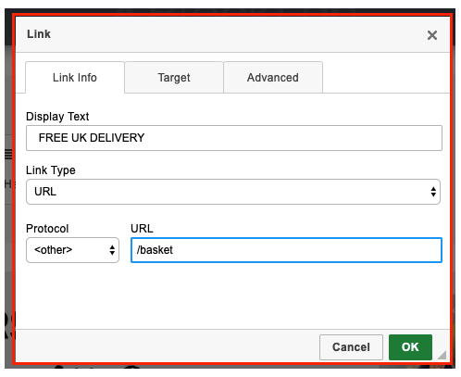Click the Protocol label
Viewport: 461px width, 377px height.
pyautogui.click(x=47, y=229)
